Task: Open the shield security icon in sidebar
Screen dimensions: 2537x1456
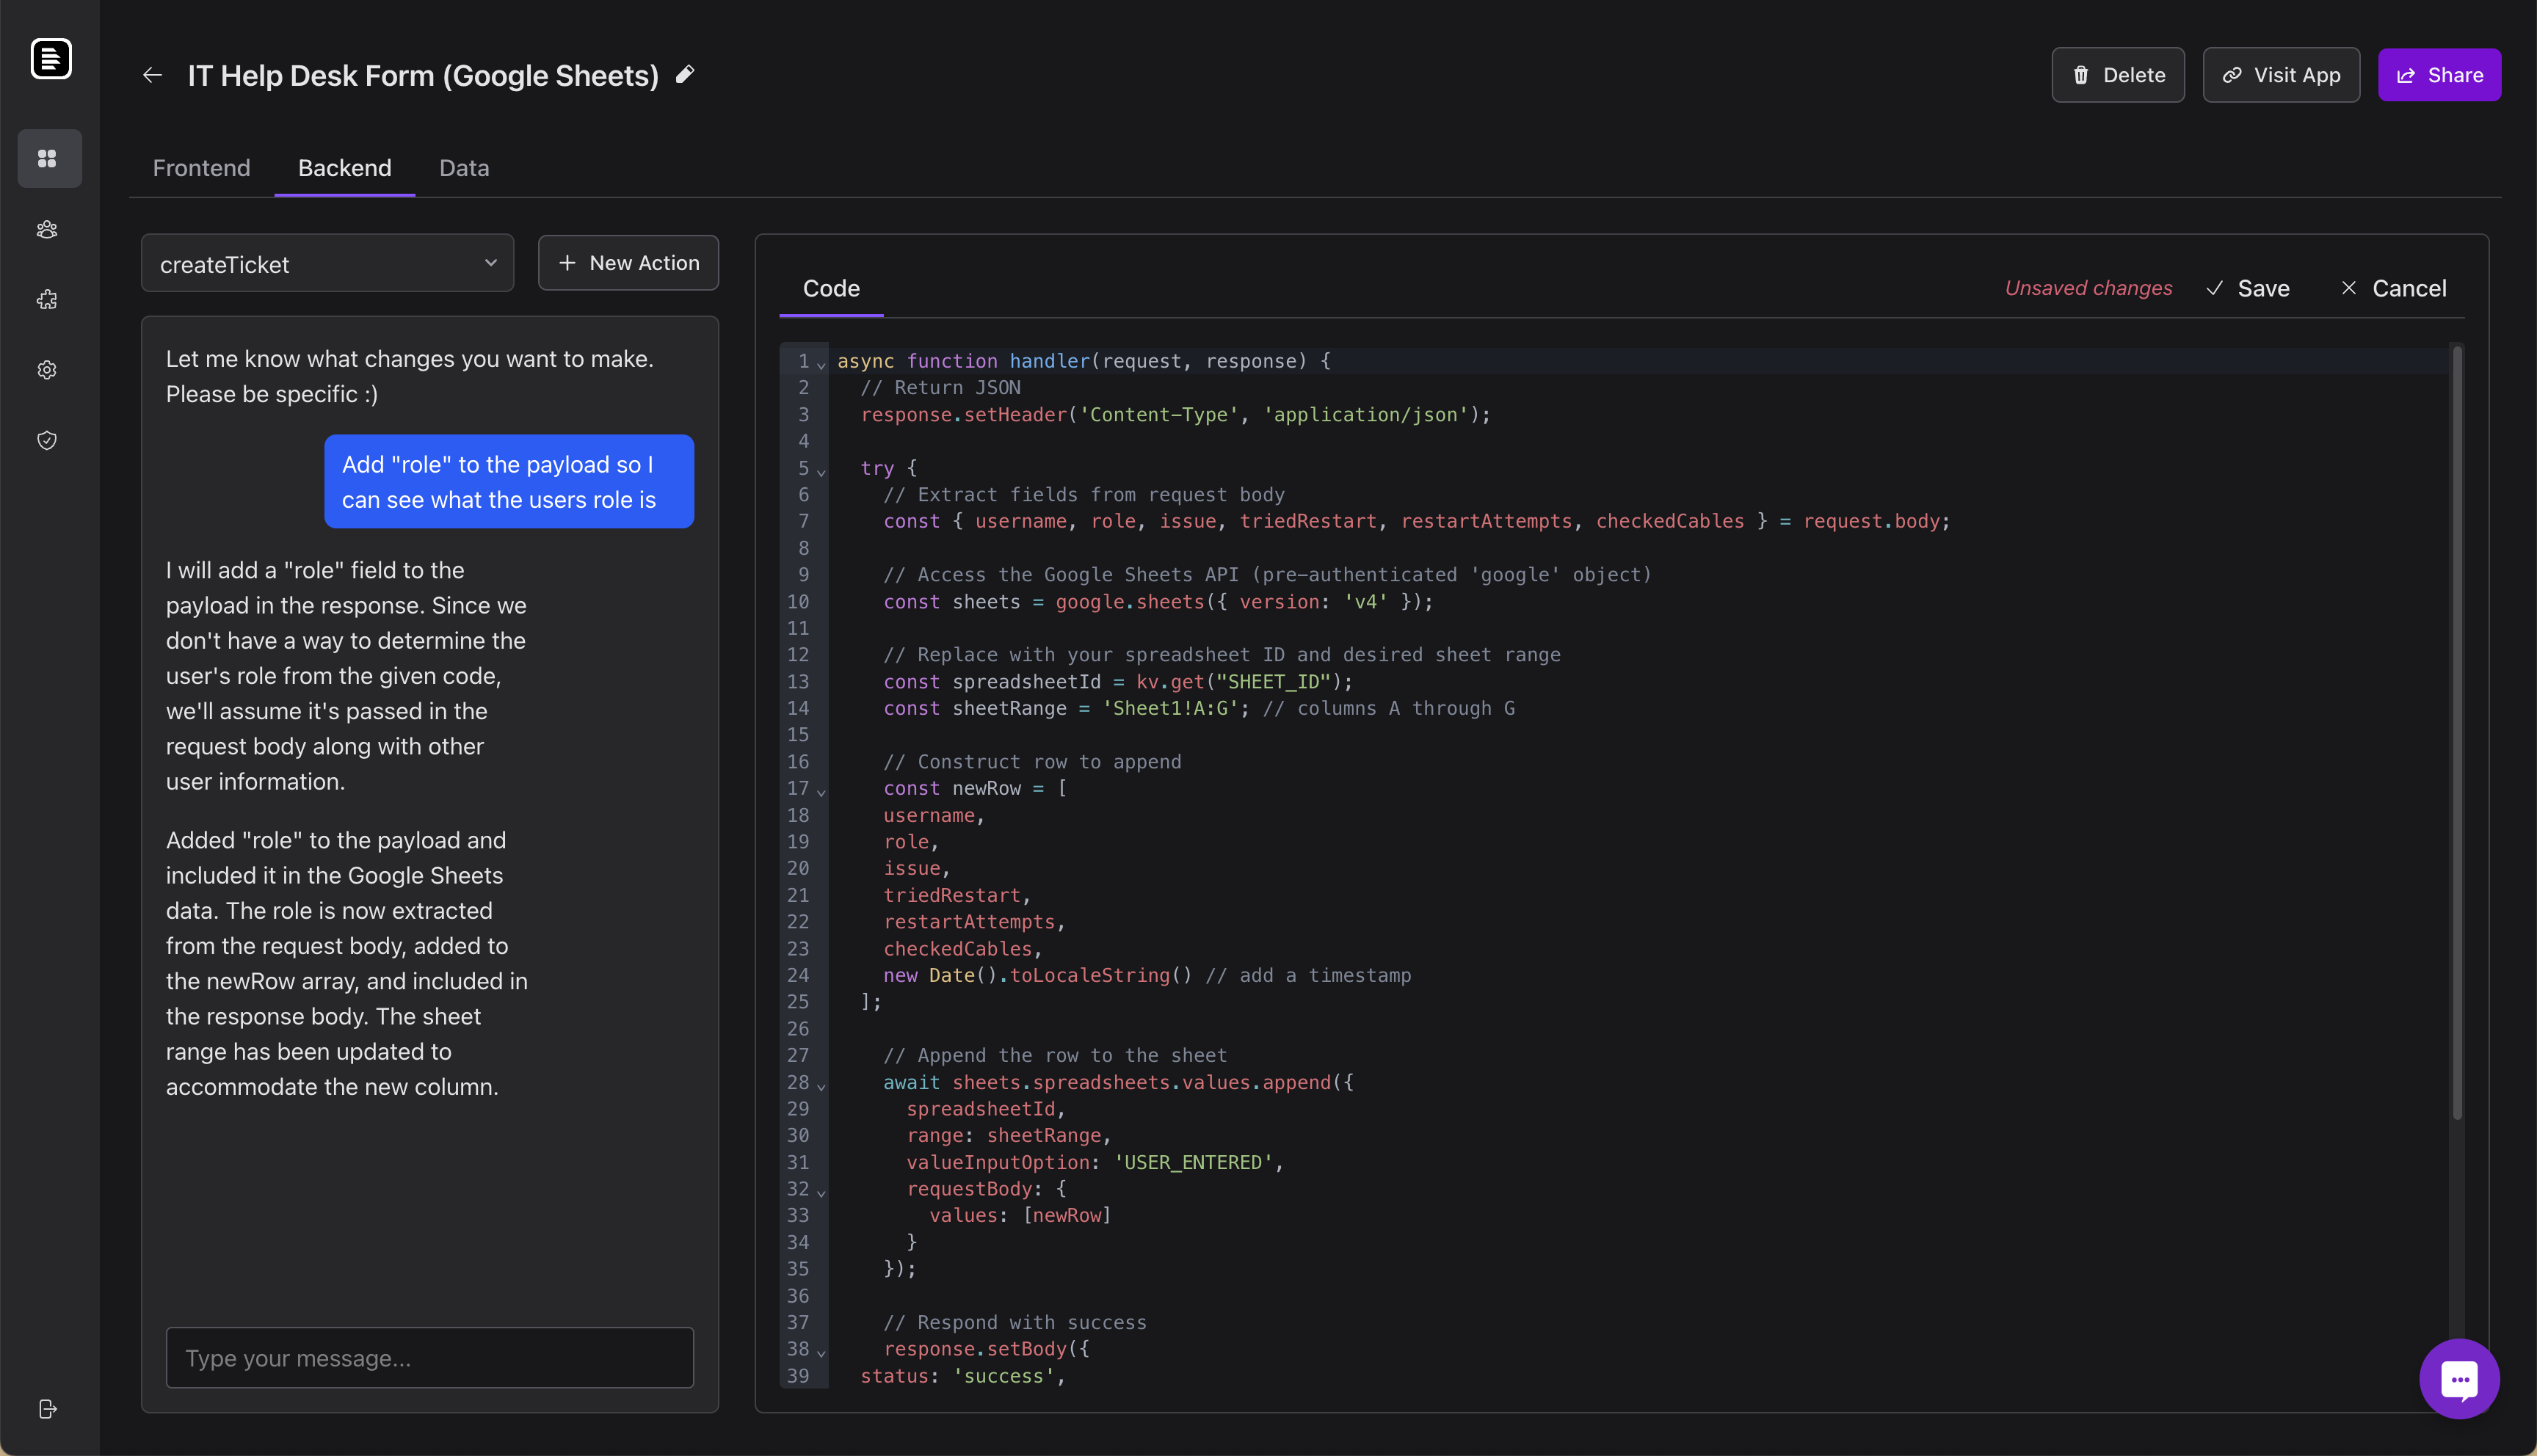Action: (x=47, y=440)
